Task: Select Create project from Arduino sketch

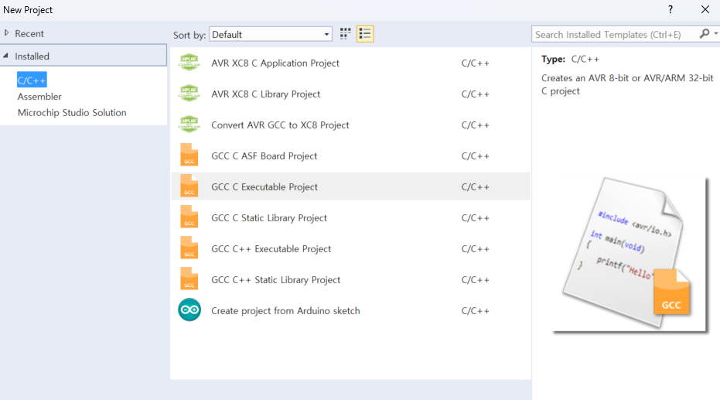Action: [350, 310]
